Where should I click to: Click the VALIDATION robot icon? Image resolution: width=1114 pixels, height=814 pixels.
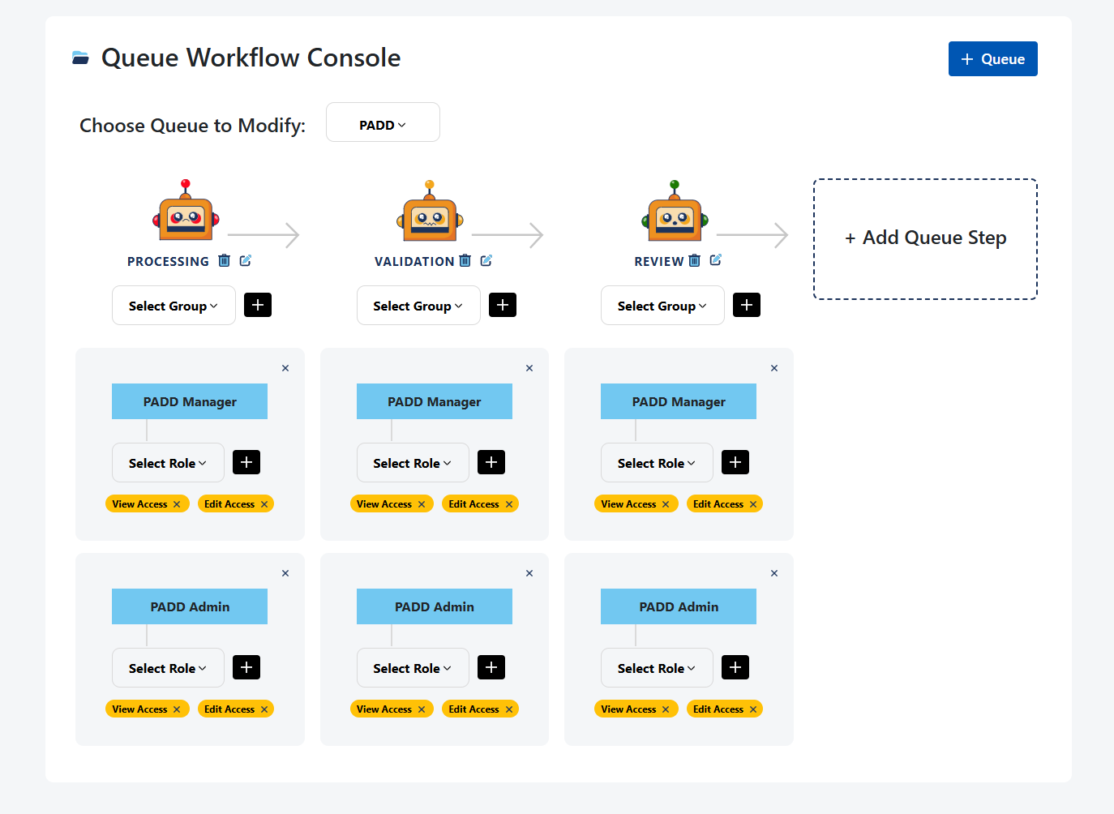coord(430,214)
